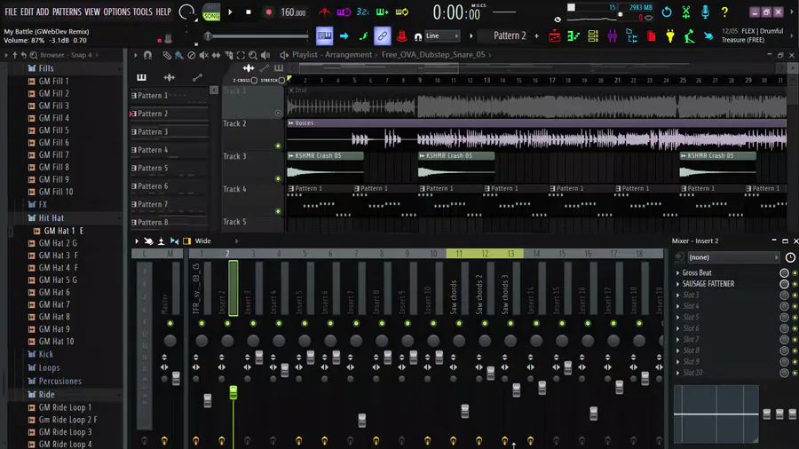Screen dimensions: 799x449
Task: Select the Delete tool in playlist
Action: pyautogui.click(x=192, y=55)
